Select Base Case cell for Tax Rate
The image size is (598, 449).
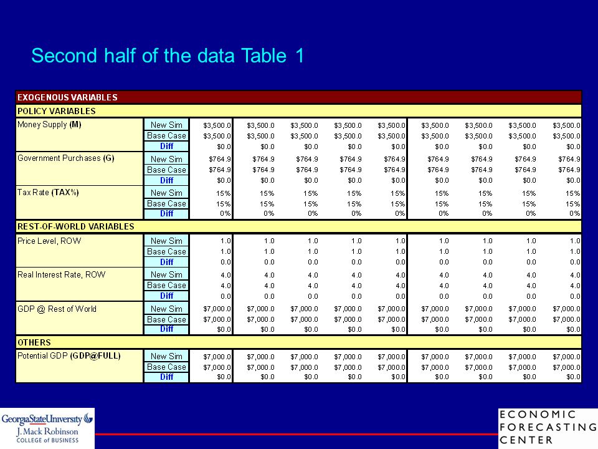pos(166,203)
